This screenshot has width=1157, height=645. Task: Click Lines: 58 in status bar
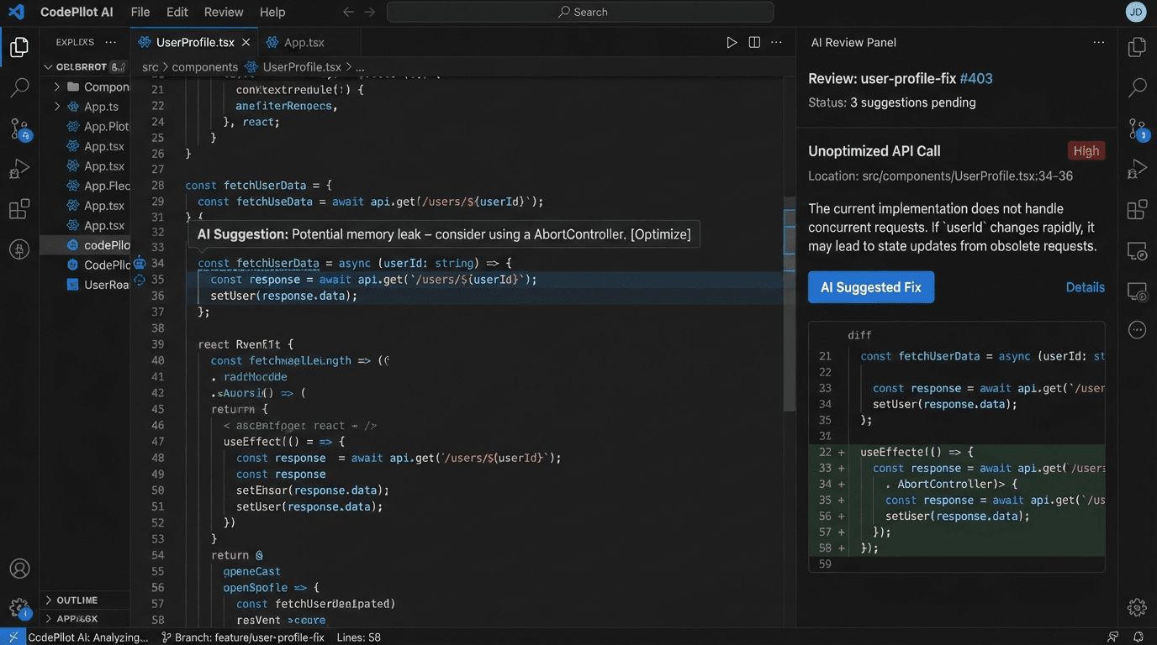click(359, 637)
